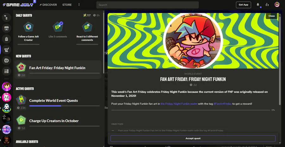Open the user profile avatar menu

coord(277,5)
